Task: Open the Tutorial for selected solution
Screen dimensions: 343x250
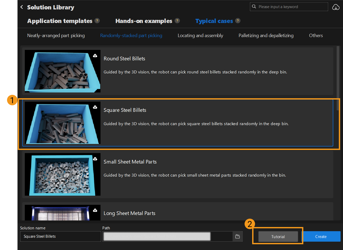Action: point(278,237)
